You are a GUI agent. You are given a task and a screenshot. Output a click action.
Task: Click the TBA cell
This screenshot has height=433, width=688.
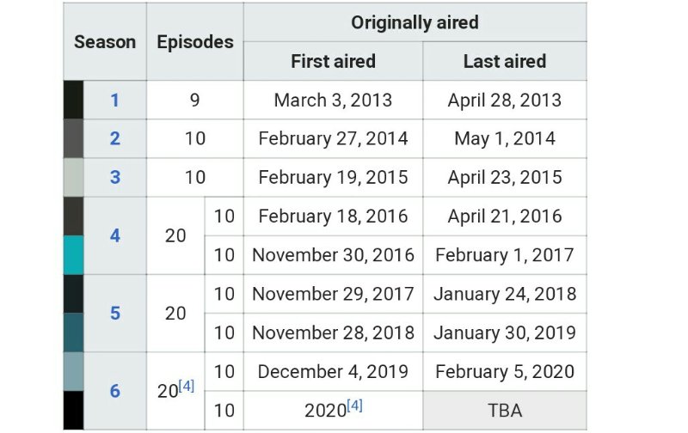point(505,411)
